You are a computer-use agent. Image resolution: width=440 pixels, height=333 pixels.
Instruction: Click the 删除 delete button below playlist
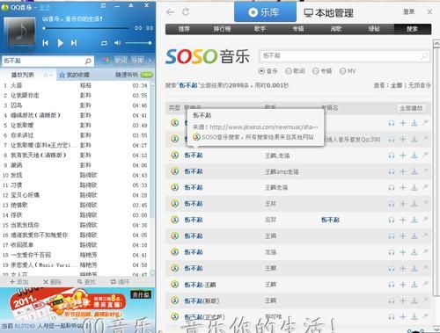tap(52, 282)
